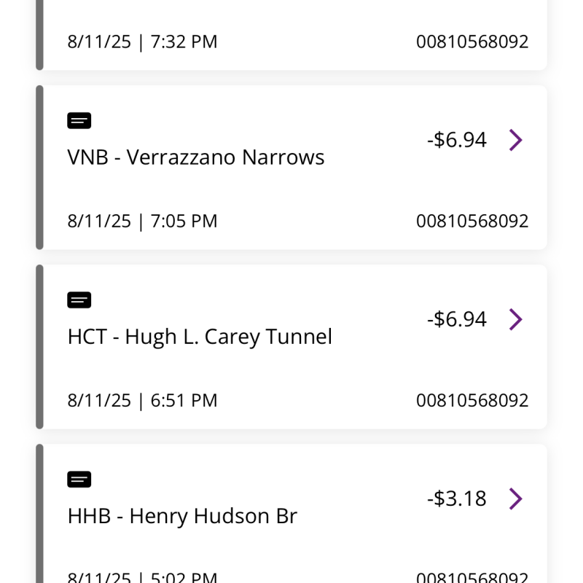This screenshot has width=583, height=583.
Task: Select the tag number on the Carey Tunnel card
Action: tap(472, 400)
